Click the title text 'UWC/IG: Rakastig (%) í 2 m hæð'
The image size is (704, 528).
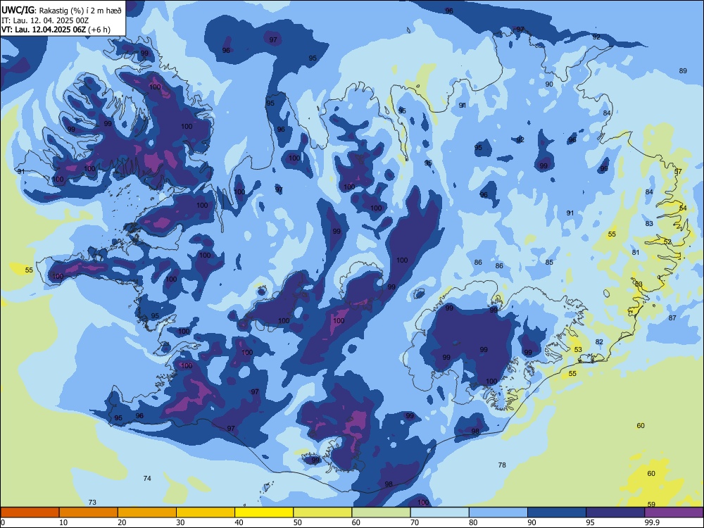click(61, 10)
